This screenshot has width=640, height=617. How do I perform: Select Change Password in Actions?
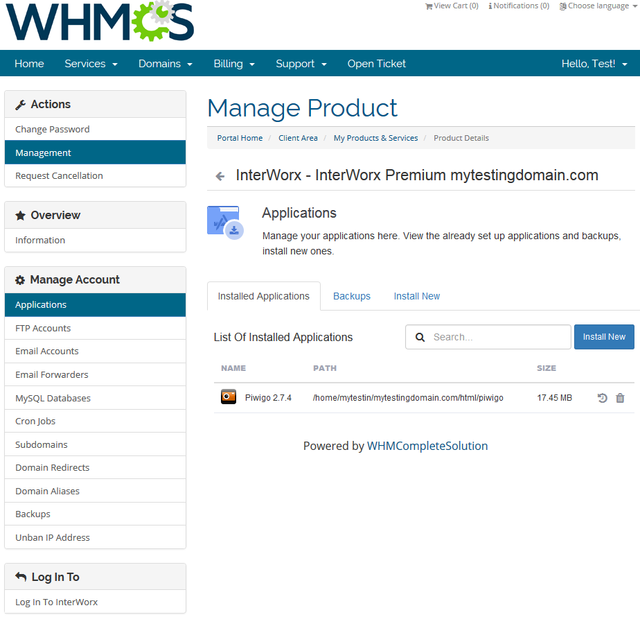click(95, 129)
